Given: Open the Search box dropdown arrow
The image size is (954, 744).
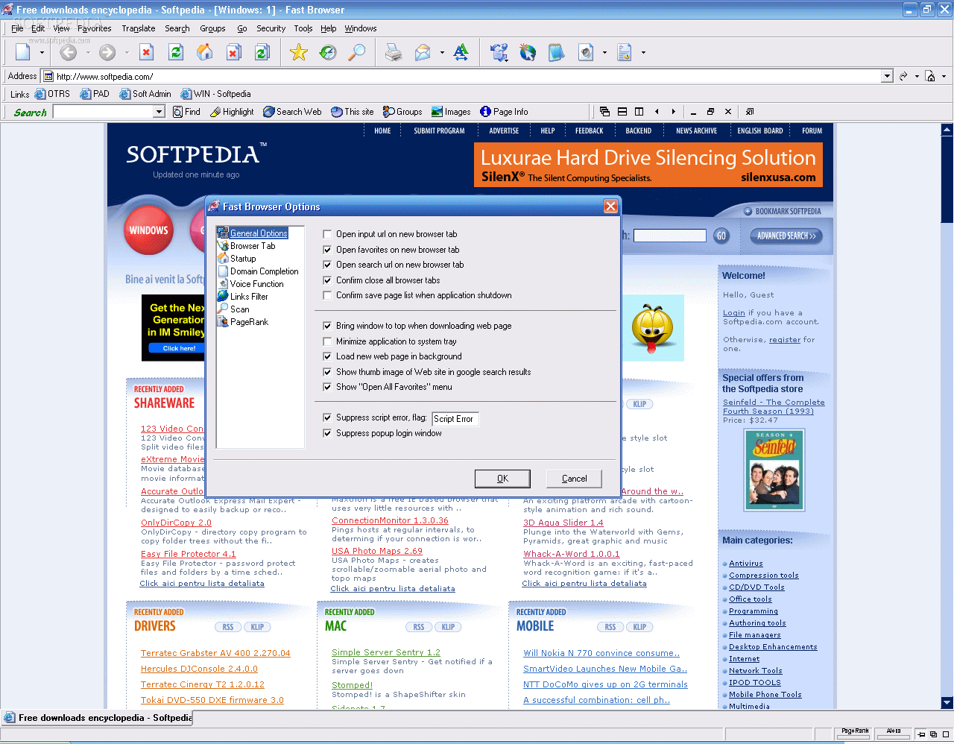Looking at the screenshot, I should click(159, 112).
